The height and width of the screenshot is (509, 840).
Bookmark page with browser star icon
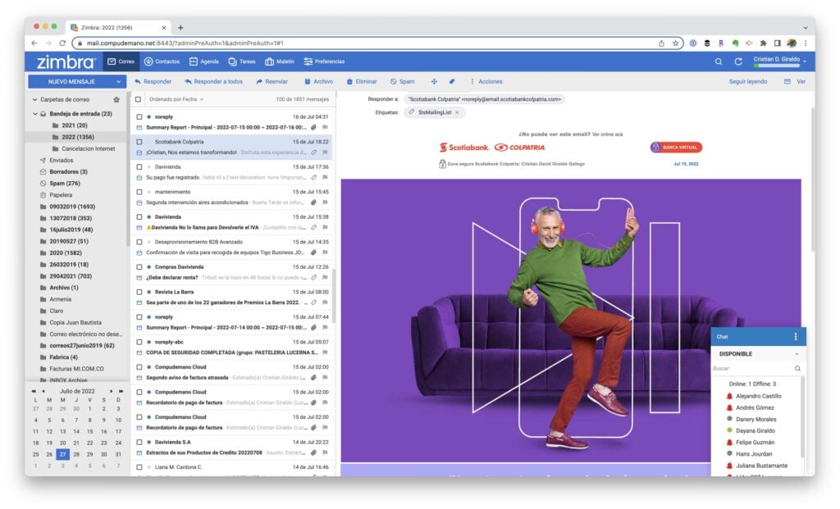pos(675,43)
